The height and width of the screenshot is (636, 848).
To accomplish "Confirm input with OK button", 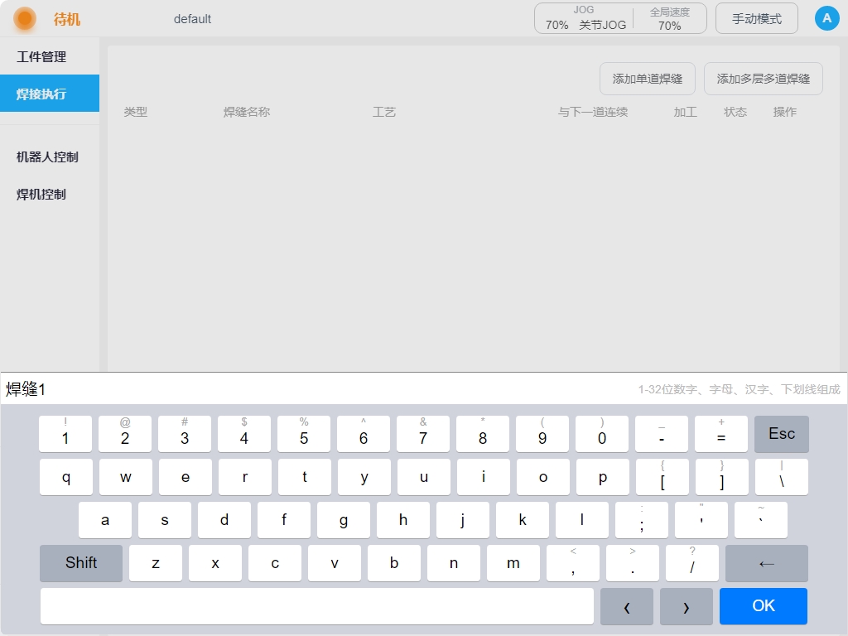I will point(763,606).
